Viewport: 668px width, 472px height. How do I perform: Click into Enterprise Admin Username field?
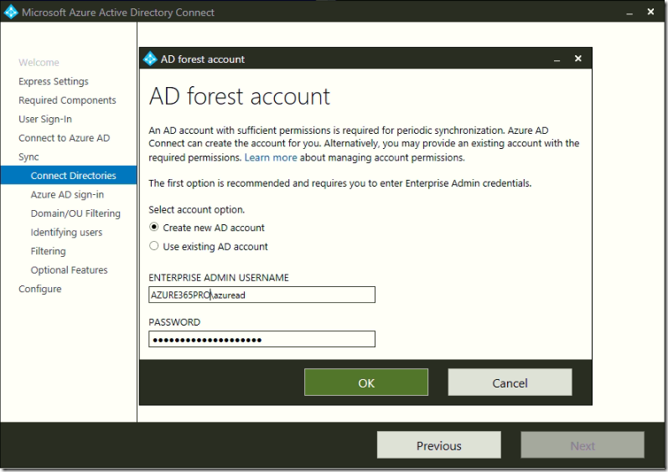tap(262, 295)
